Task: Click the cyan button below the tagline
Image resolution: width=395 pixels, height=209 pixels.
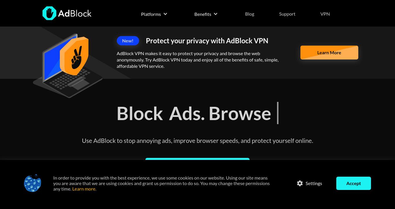Action: click(197, 159)
